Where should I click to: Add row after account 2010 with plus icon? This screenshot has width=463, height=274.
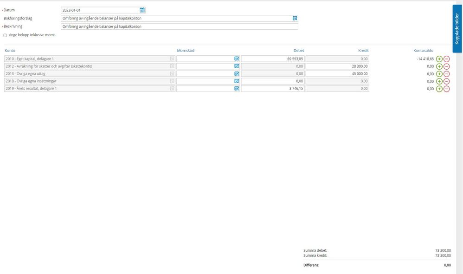click(x=439, y=59)
